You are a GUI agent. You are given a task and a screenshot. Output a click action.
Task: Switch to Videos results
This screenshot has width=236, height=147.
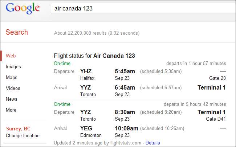click(13, 88)
